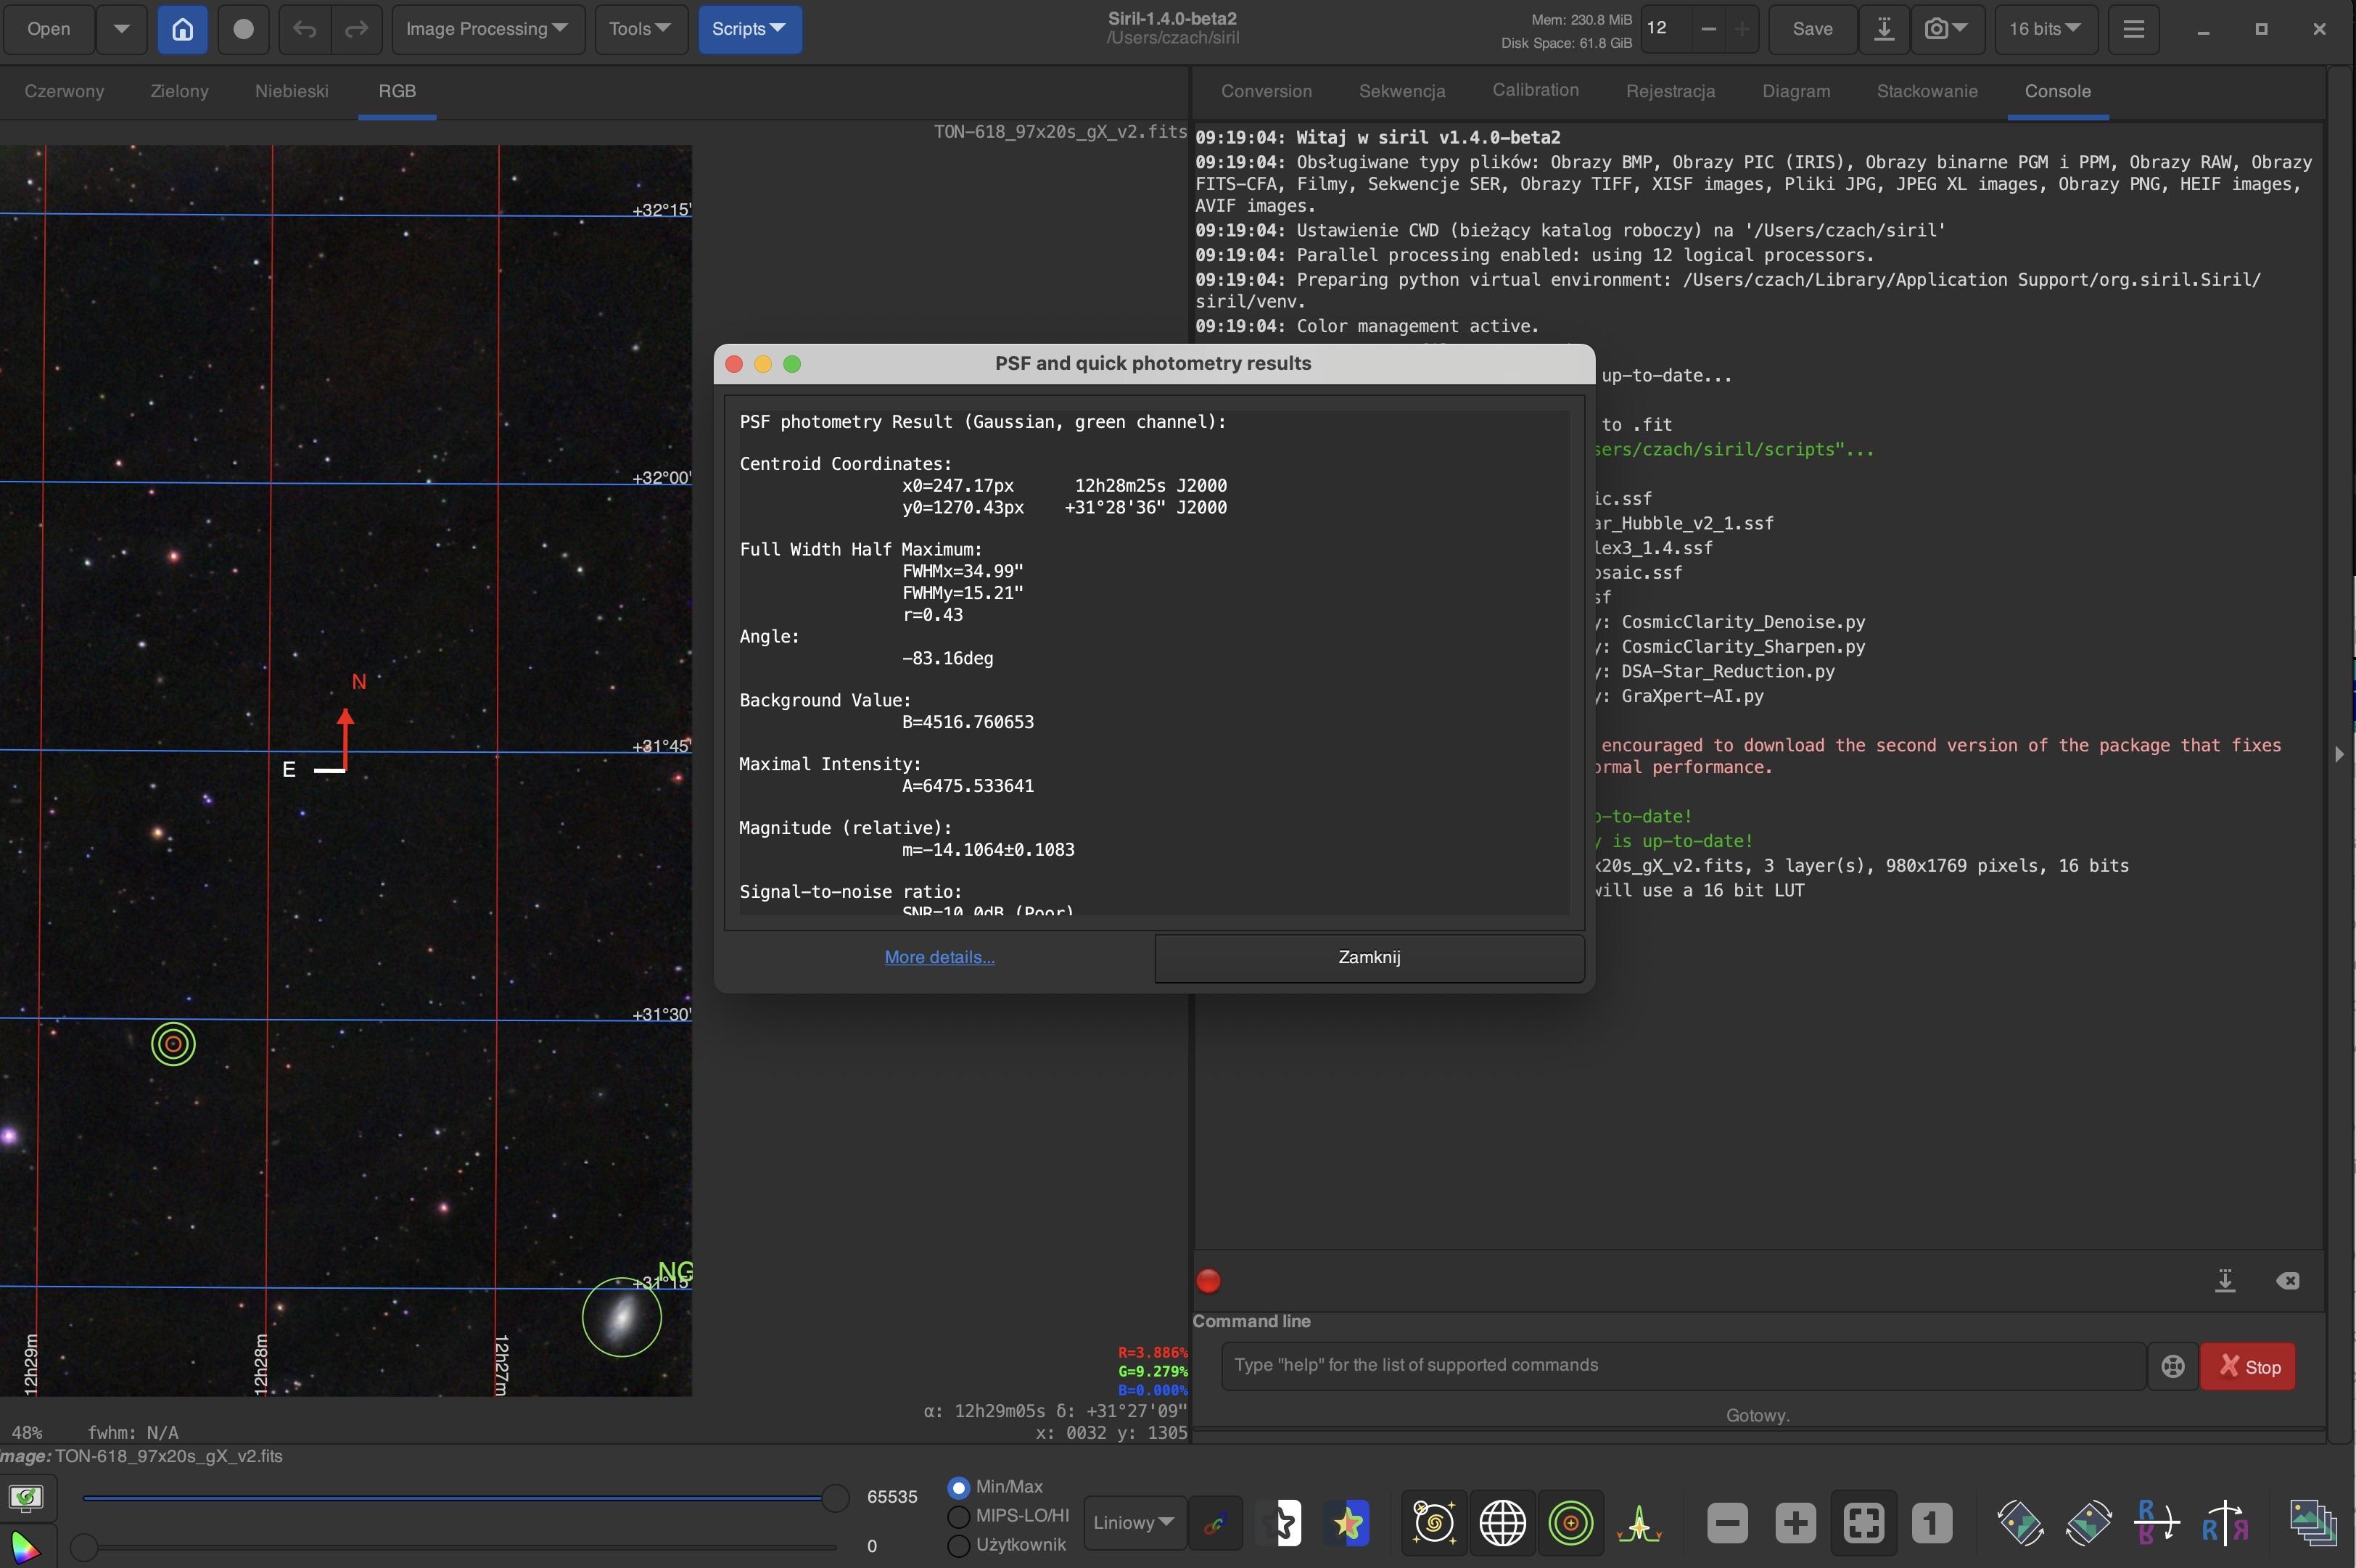Click the display ICC monitor icon
The width and height of the screenshot is (2356, 1568).
(26, 1496)
